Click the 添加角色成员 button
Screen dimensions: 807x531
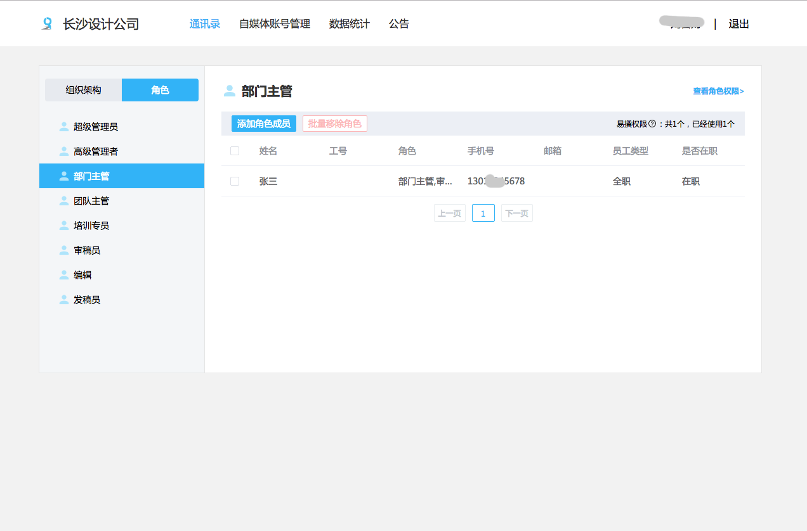(x=263, y=123)
